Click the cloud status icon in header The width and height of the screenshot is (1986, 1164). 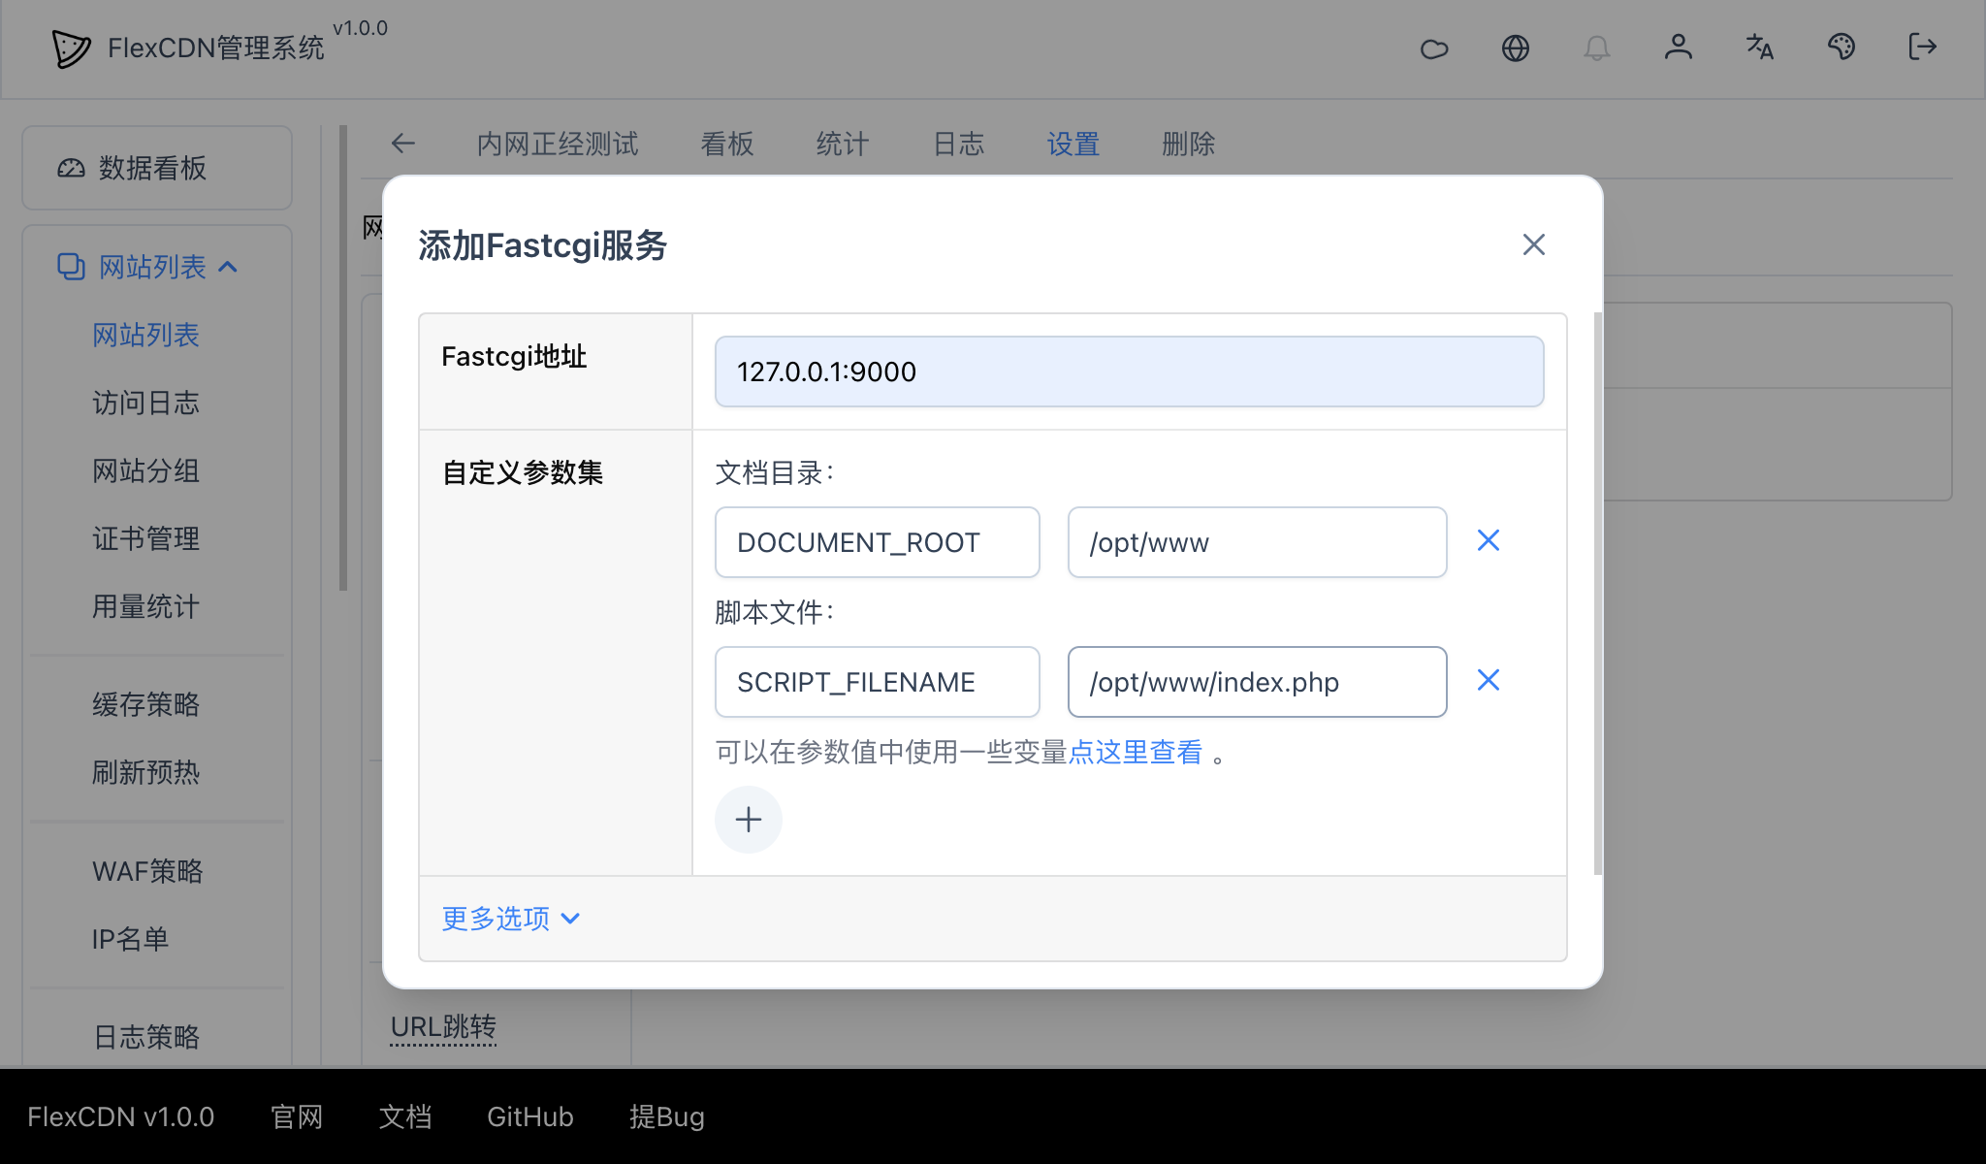click(1435, 48)
